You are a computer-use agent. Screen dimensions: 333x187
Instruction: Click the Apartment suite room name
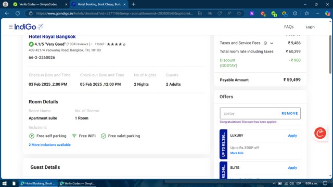(x=43, y=118)
